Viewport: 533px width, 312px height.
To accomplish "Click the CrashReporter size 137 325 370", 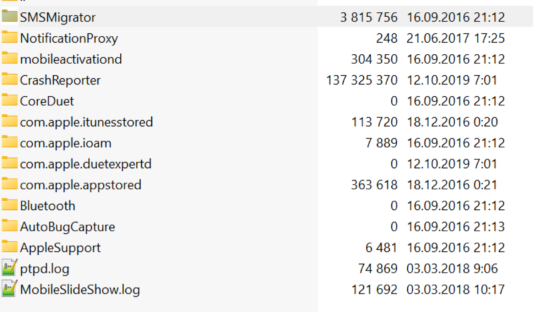I will [362, 80].
